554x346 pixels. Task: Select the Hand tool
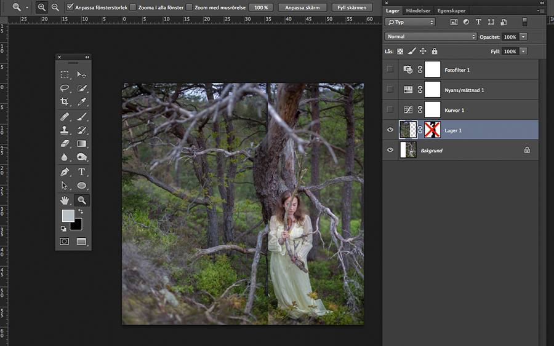(x=65, y=200)
